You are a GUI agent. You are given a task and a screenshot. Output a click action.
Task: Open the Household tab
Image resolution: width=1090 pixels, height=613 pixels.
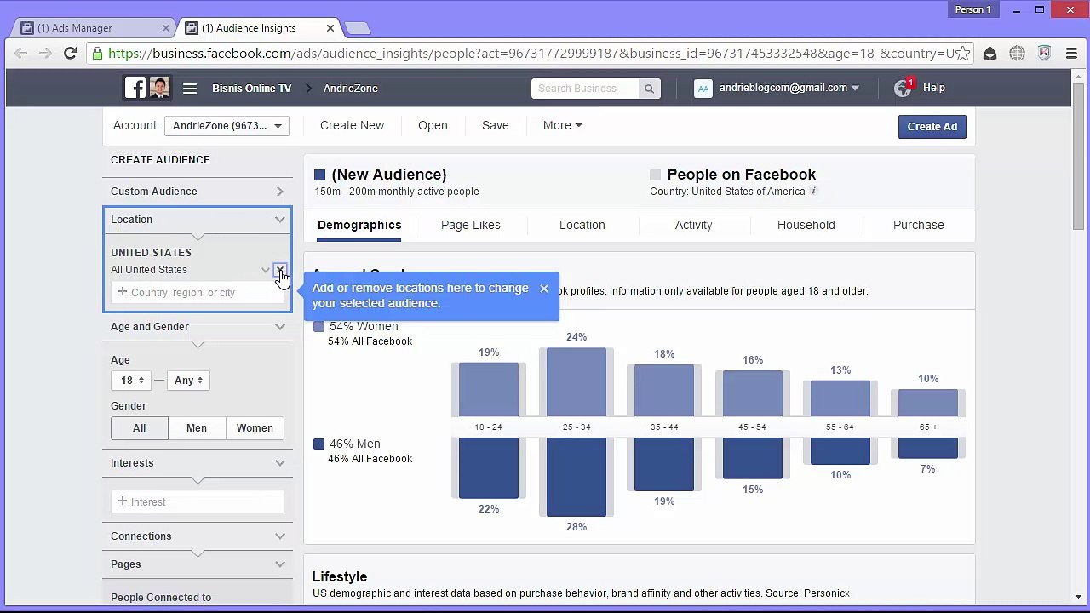coord(806,225)
